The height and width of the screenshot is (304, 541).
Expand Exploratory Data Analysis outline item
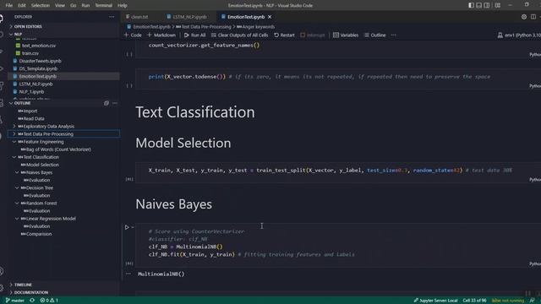[14, 126]
